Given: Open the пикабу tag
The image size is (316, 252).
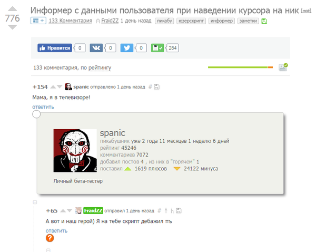Looking at the screenshot, I should (164, 21).
